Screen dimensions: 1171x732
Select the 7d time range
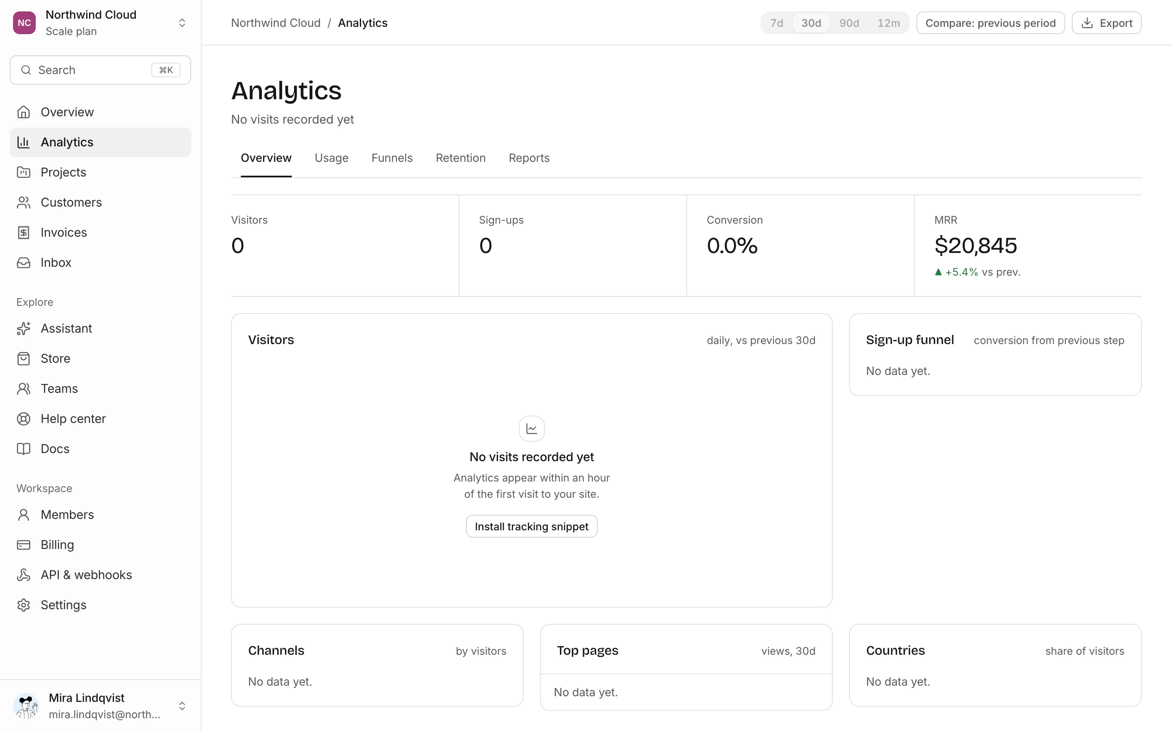[777, 23]
